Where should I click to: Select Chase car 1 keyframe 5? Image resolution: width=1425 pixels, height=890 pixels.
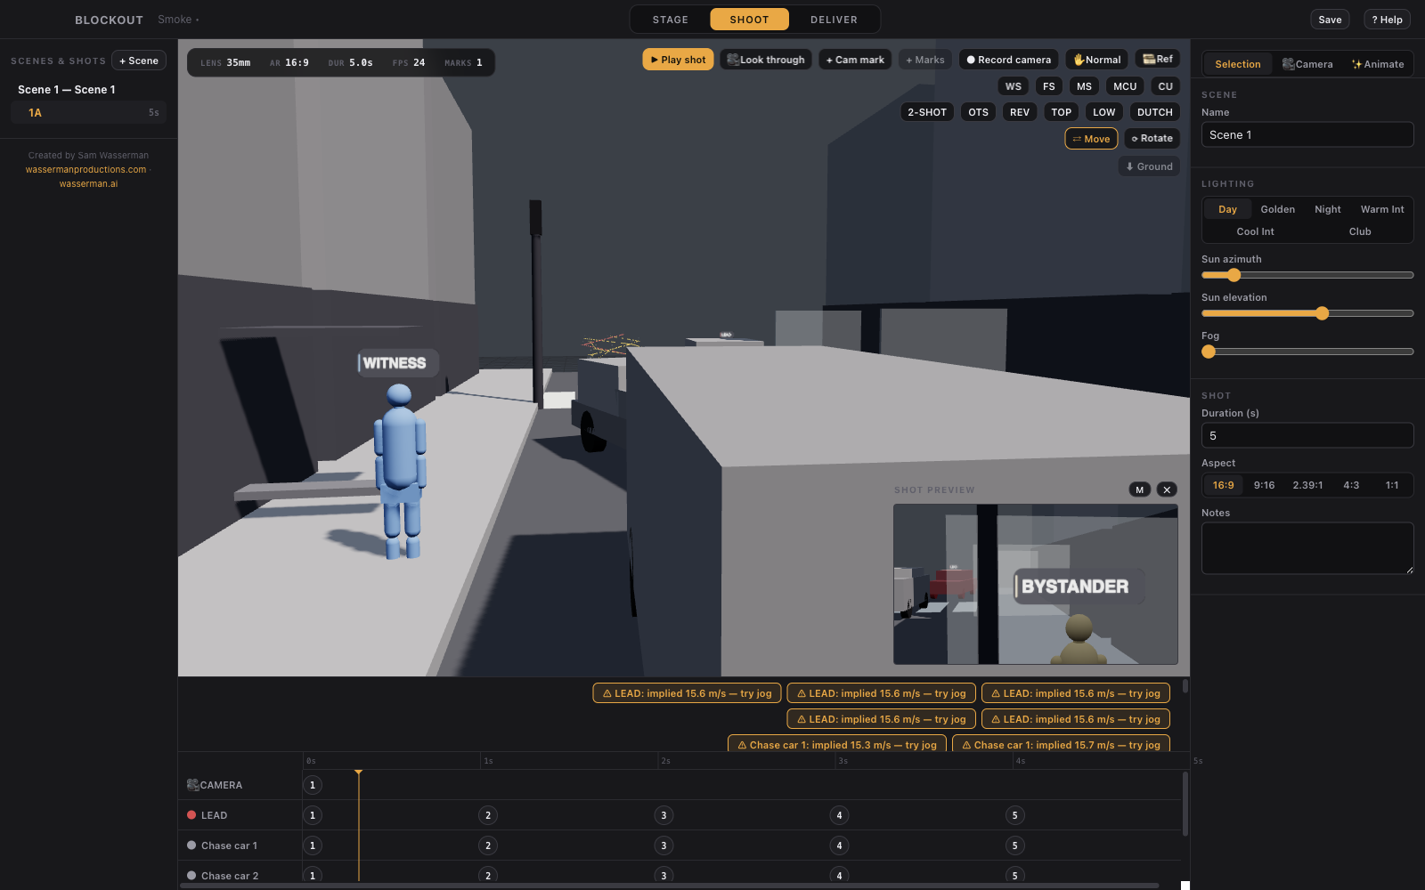click(x=1014, y=845)
